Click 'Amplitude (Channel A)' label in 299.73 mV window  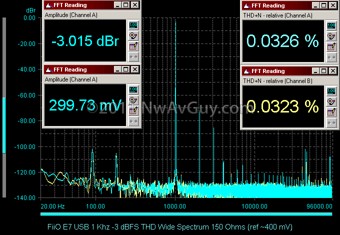point(71,79)
